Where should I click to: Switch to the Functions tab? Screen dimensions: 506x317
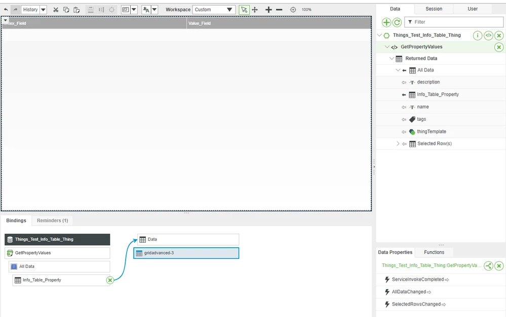tap(434, 252)
